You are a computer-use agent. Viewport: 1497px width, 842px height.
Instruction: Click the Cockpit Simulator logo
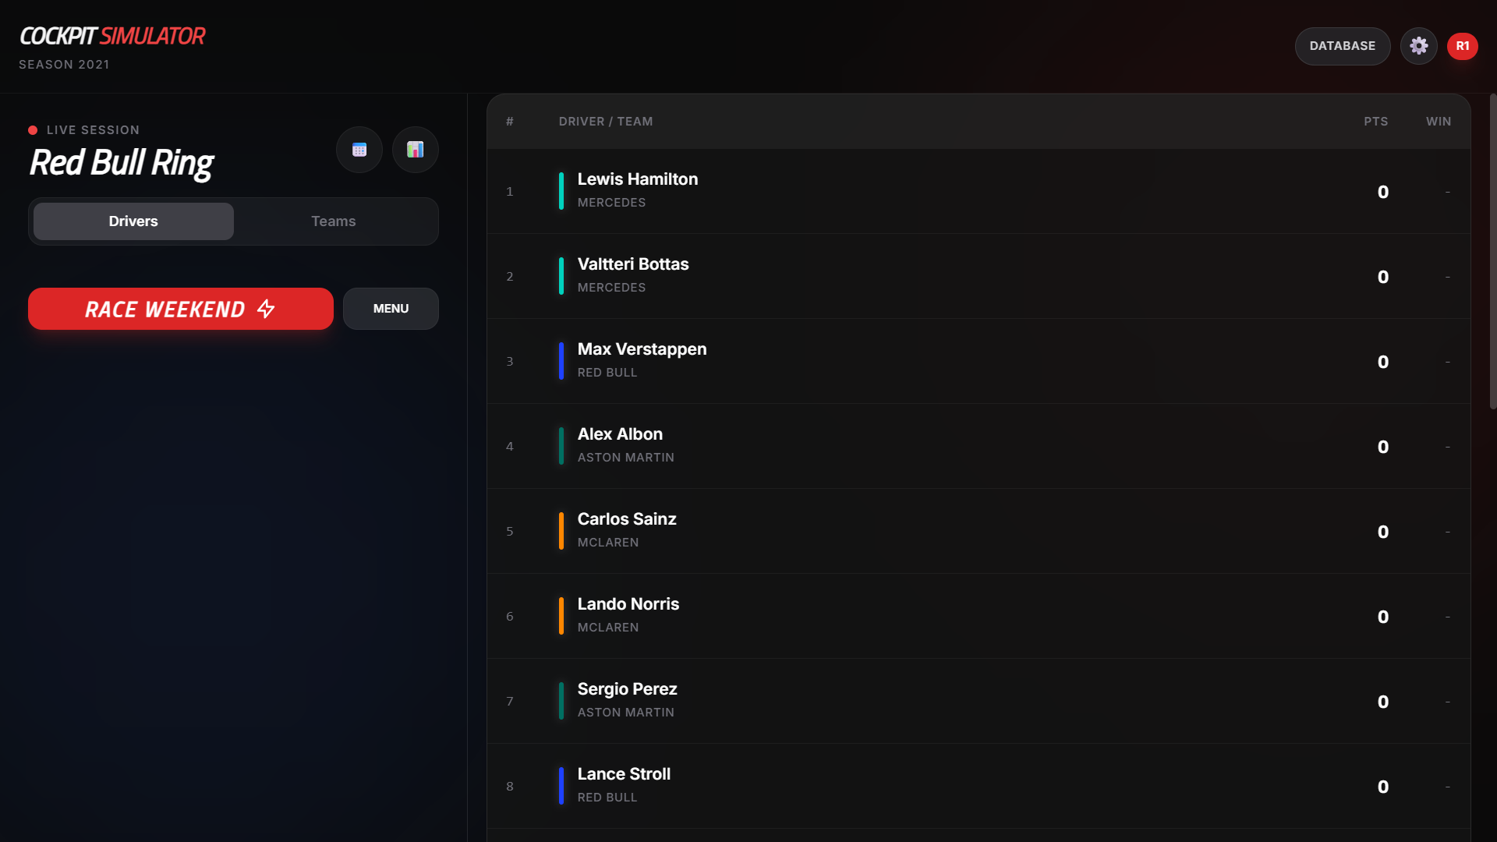(112, 36)
